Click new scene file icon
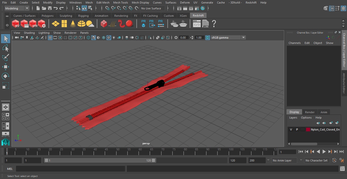Screen dimensions: 347x179 coord(38,8)
